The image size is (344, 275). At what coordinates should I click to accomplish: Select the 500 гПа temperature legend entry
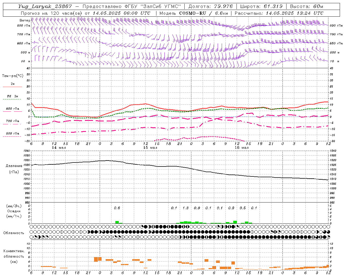[x=13, y=133]
